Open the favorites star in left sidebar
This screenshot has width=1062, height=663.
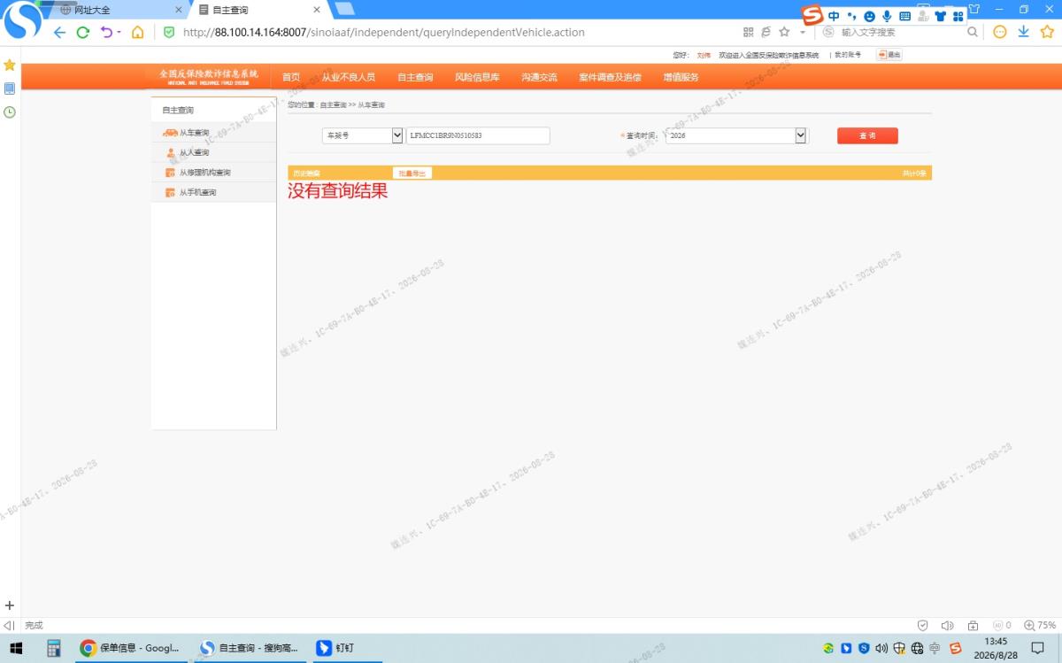[x=10, y=66]
